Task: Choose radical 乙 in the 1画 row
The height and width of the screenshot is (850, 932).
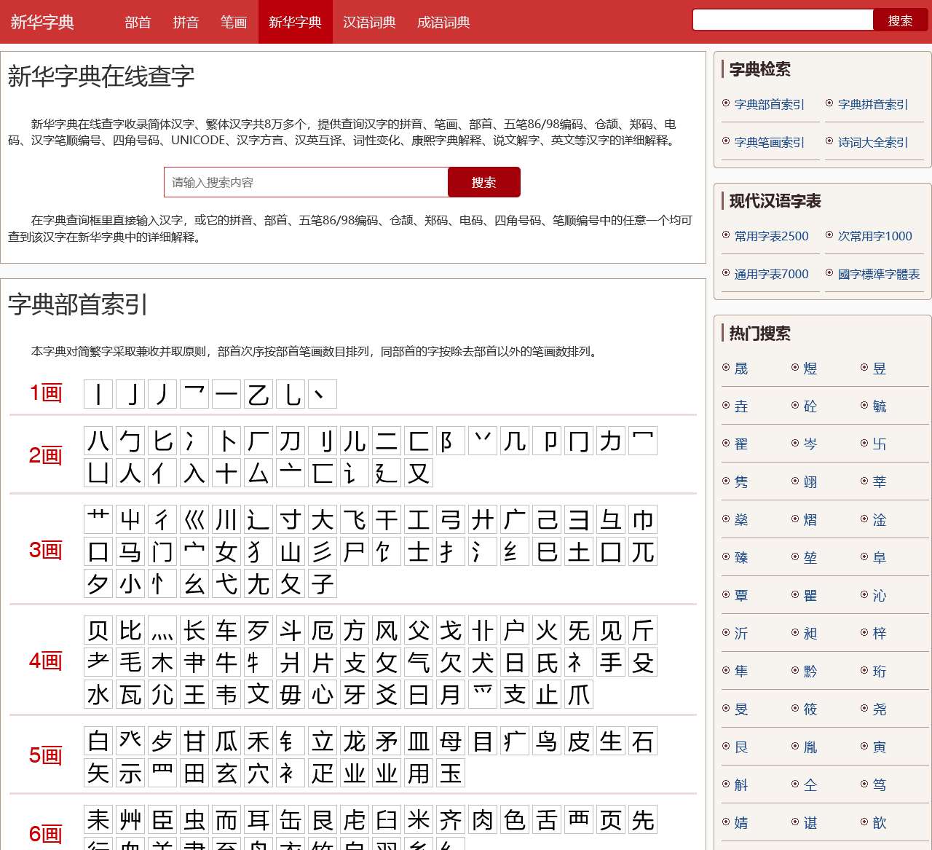Action: (258, 394)
